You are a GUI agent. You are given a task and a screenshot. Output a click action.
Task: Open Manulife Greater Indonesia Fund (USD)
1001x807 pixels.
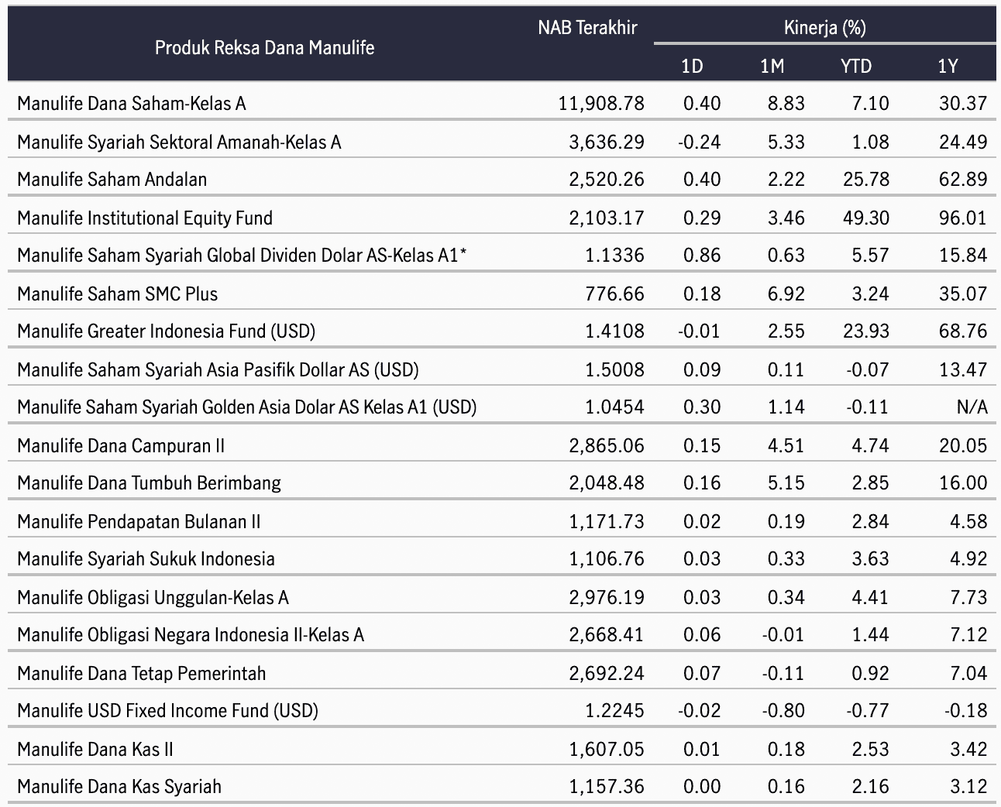[x=166, y=331]
